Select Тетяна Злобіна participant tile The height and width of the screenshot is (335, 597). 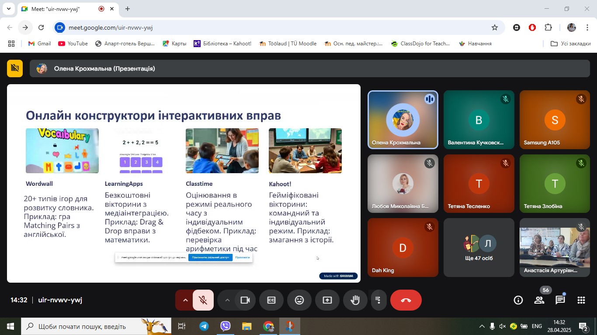555,184
